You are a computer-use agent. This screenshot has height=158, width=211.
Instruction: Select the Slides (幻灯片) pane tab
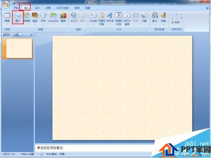pos(6,34)
